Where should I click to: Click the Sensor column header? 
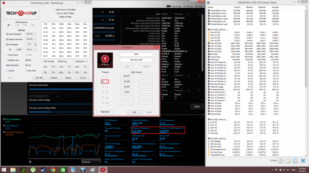(x=210, y=7)
